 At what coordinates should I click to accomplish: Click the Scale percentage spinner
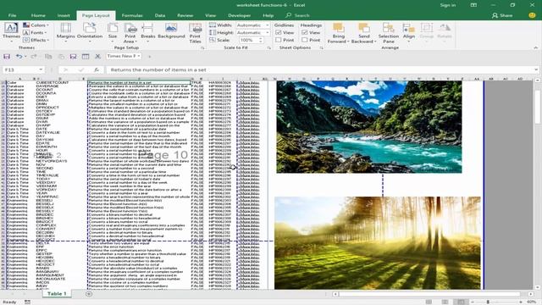pos(261,40)
